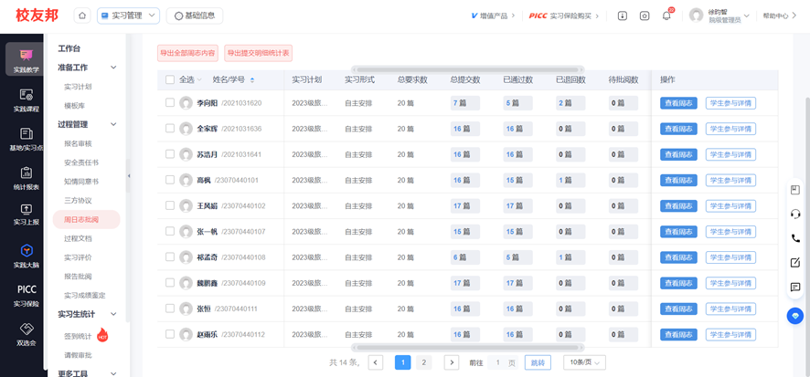
Task: Click the 双选会 sidebar icon
Action: coord(26,334)
